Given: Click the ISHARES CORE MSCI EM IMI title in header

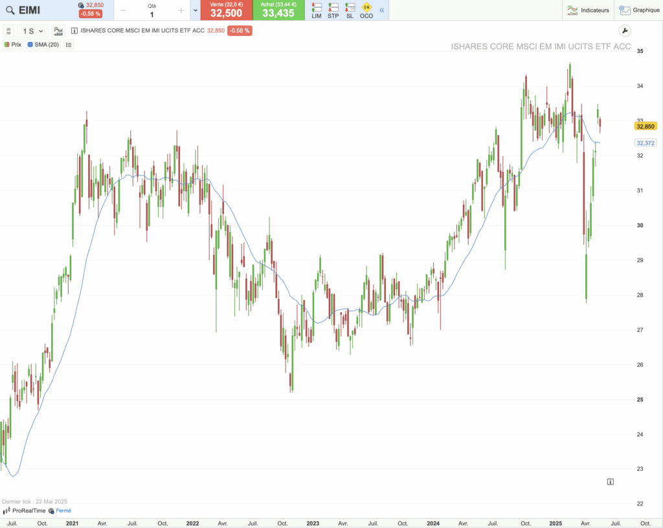Looking at the screenshot, I should pyautogui.click(x=142, y=30).
